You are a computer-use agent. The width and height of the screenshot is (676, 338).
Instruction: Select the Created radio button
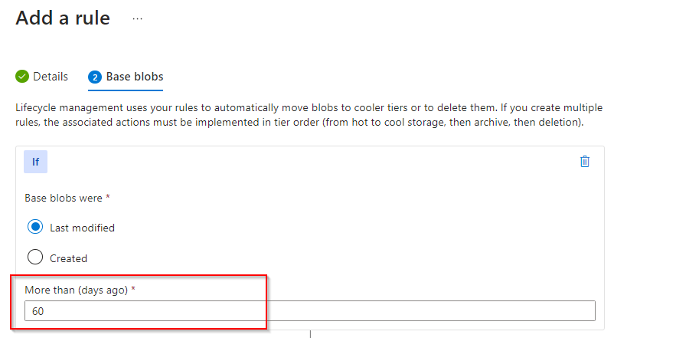(x=34, y=258)
